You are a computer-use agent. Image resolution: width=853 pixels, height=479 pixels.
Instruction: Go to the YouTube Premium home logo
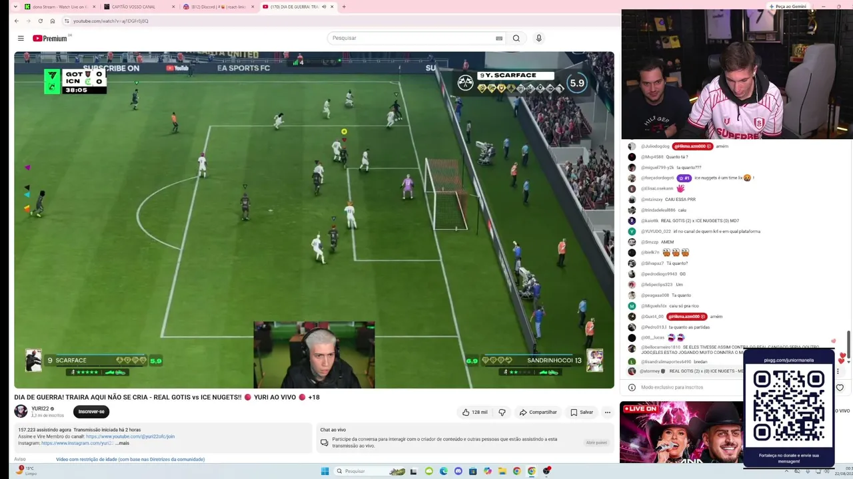[x=50, y=39]
